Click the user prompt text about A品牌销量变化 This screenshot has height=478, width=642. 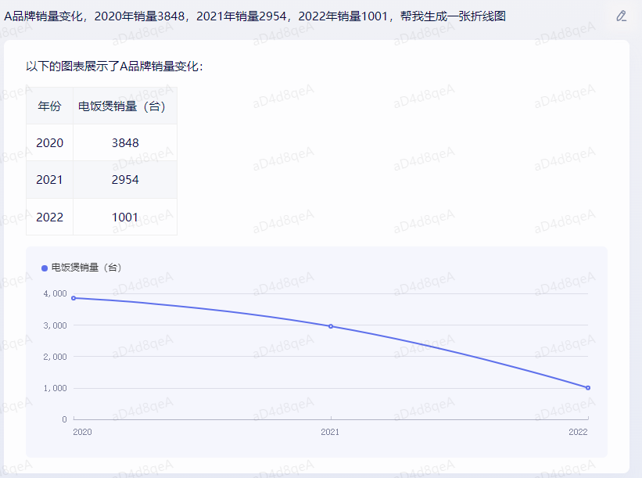coord(255,16)
